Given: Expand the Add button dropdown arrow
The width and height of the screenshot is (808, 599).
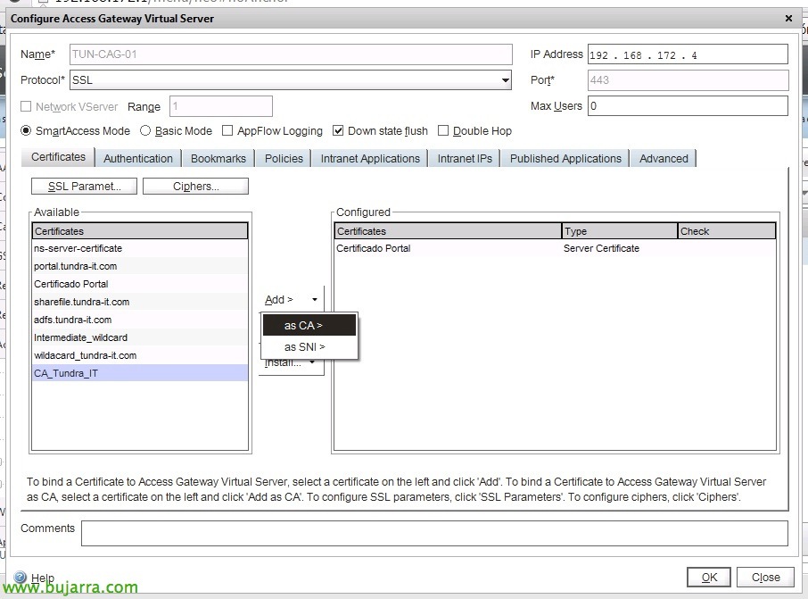Looking at the screenshot, I should coord(314,299).
